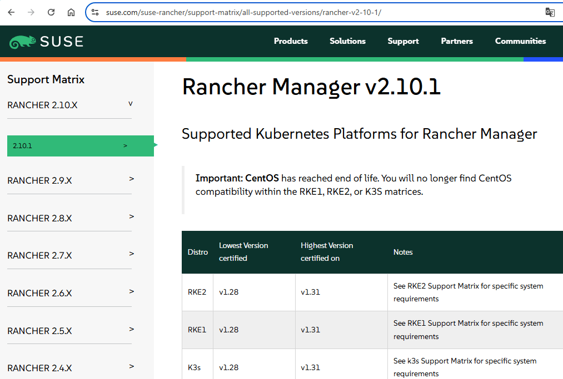Expand the RANCHER 2.9.X chevron
563x379 pixels.
pyautogui.click(x=131, y=179)
